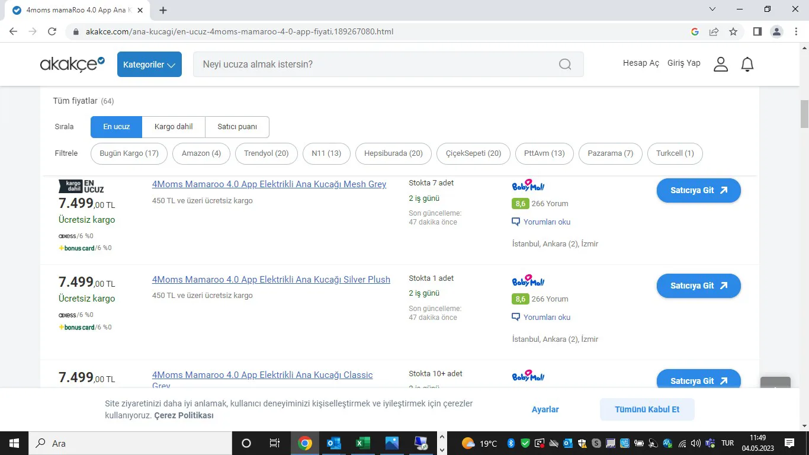Open the Silver Plush product link
The image size is (809, 455).
271,280
